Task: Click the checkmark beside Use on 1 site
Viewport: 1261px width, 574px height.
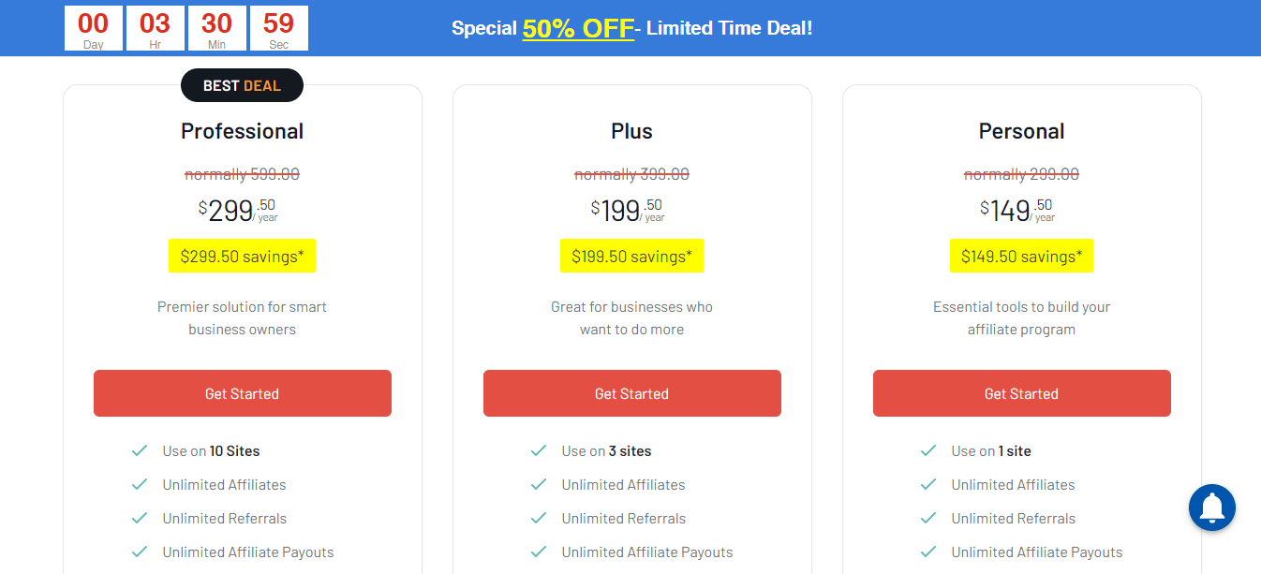Action: pyautogui.click(x=928, y=450)
